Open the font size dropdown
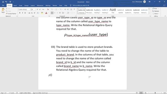Screen dimensions: 167x94 click(35, 9)
